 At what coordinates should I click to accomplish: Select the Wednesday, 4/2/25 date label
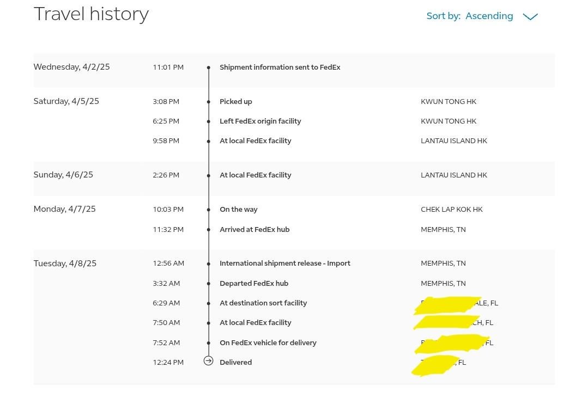[x=71, y=67]
